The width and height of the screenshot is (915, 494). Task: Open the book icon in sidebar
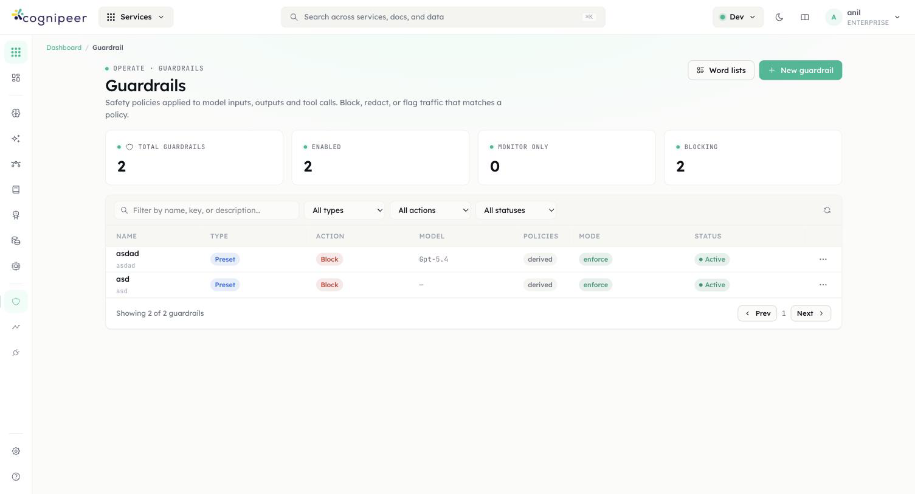pos(16,190)
